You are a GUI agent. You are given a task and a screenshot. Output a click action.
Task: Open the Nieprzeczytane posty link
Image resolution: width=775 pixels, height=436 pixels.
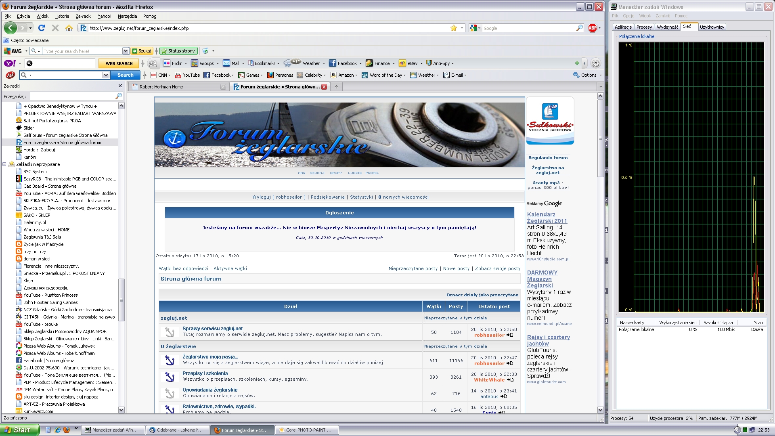coord(413,268)
